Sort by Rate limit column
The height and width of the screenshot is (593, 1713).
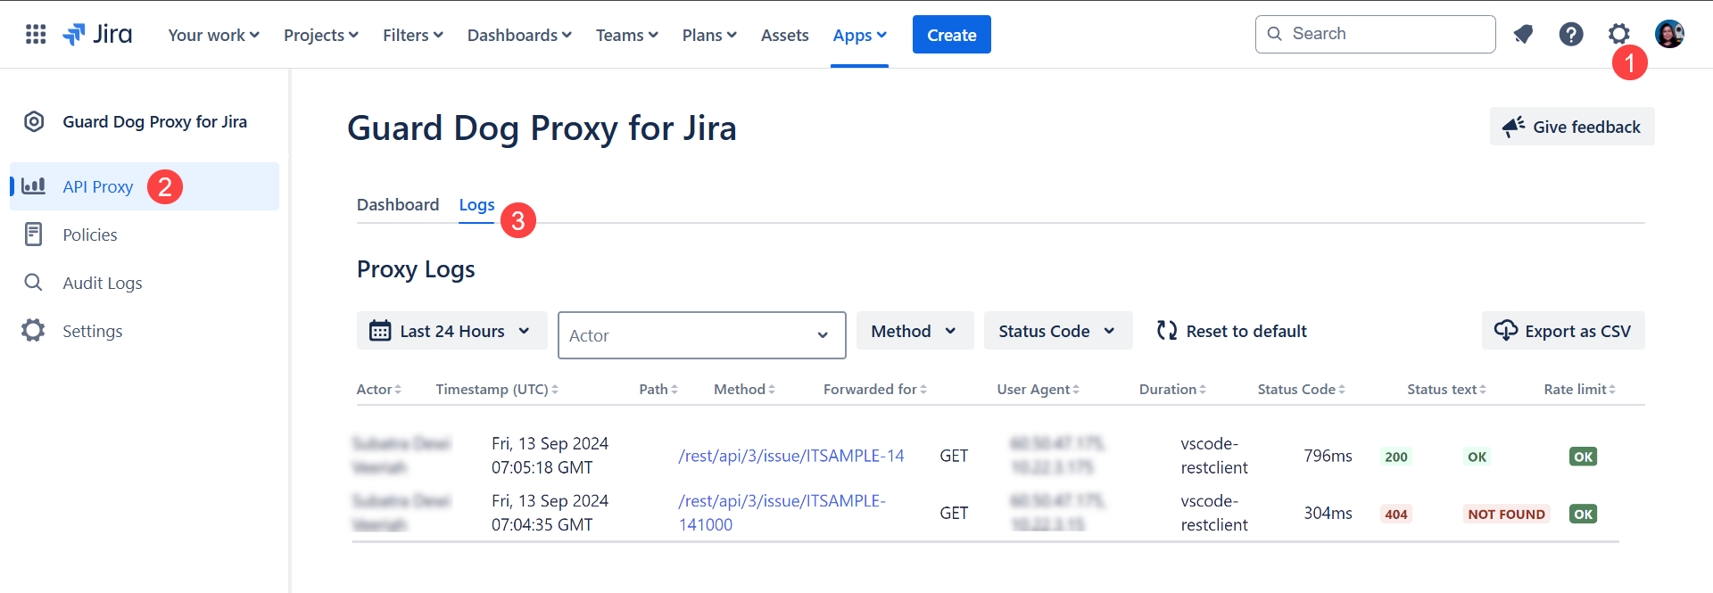pyautogui.click(x=1579, y=390)
